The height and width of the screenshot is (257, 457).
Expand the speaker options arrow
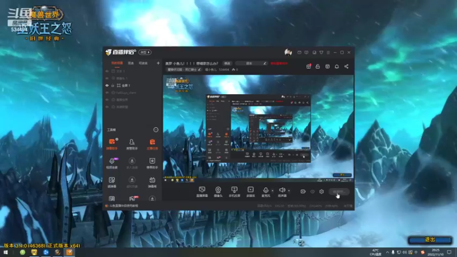tap(289, 191)
